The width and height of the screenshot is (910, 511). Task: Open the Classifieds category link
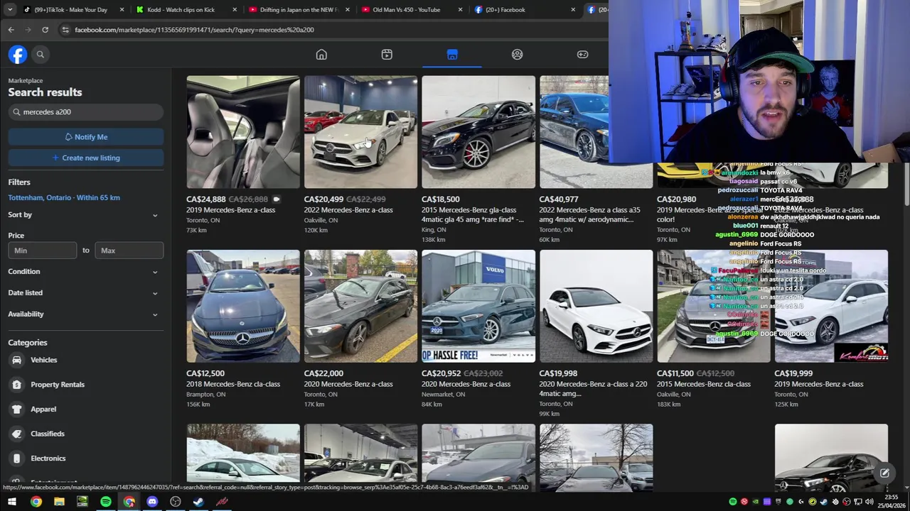coord(48,434)
